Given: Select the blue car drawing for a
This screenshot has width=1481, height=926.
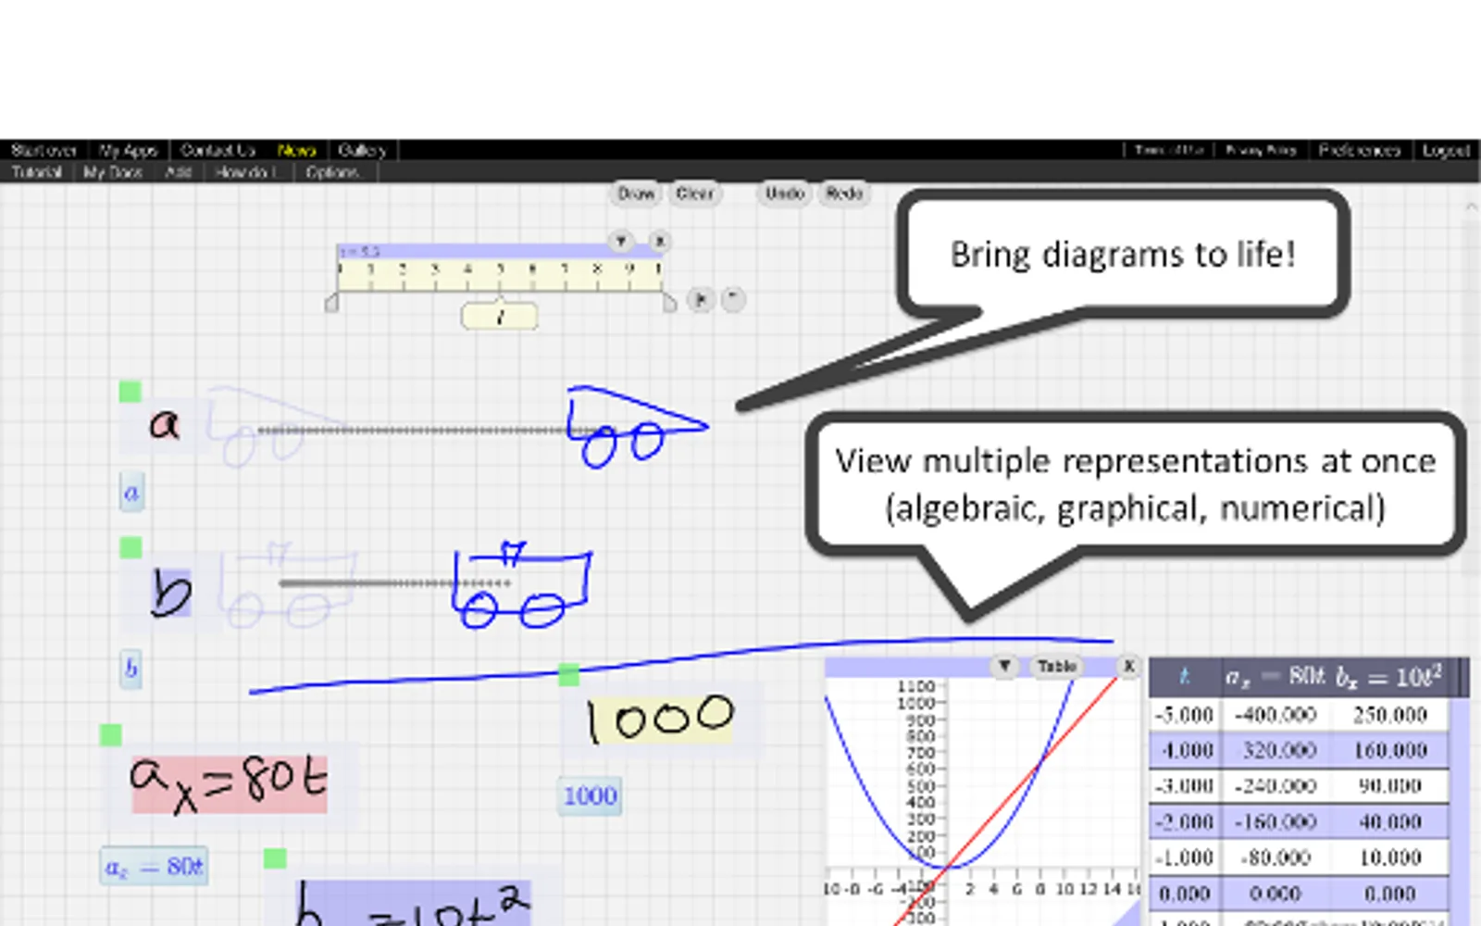Looking at the screenshot, I should [637, 426].
